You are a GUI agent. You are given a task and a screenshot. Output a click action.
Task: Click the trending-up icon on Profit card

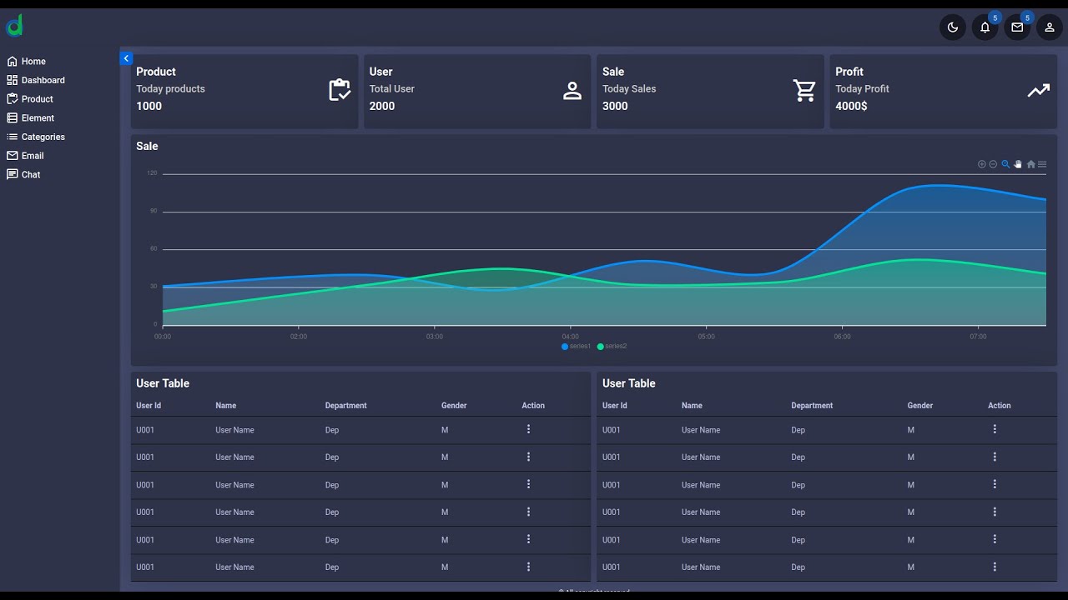point(1039,91)
